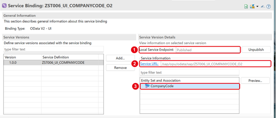The image size is (276, 118).
Task: Click the CompanyCode entity set icon
Action: (147, 86)
